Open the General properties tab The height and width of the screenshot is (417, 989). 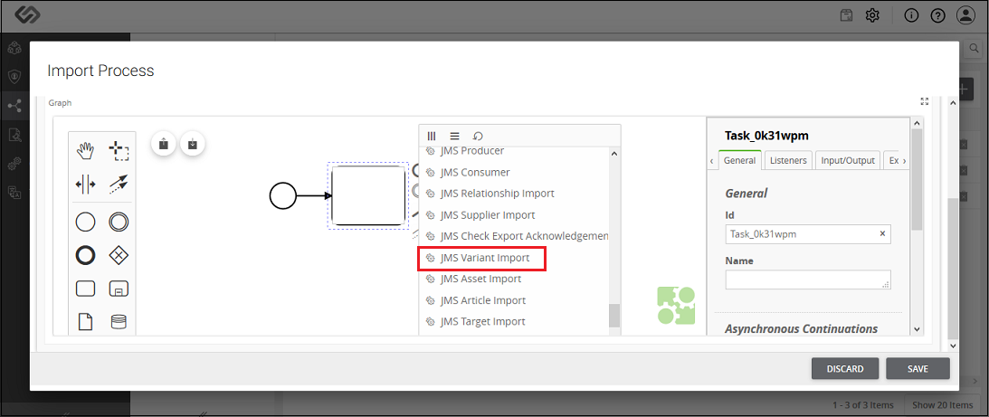(x=740, y=160)
